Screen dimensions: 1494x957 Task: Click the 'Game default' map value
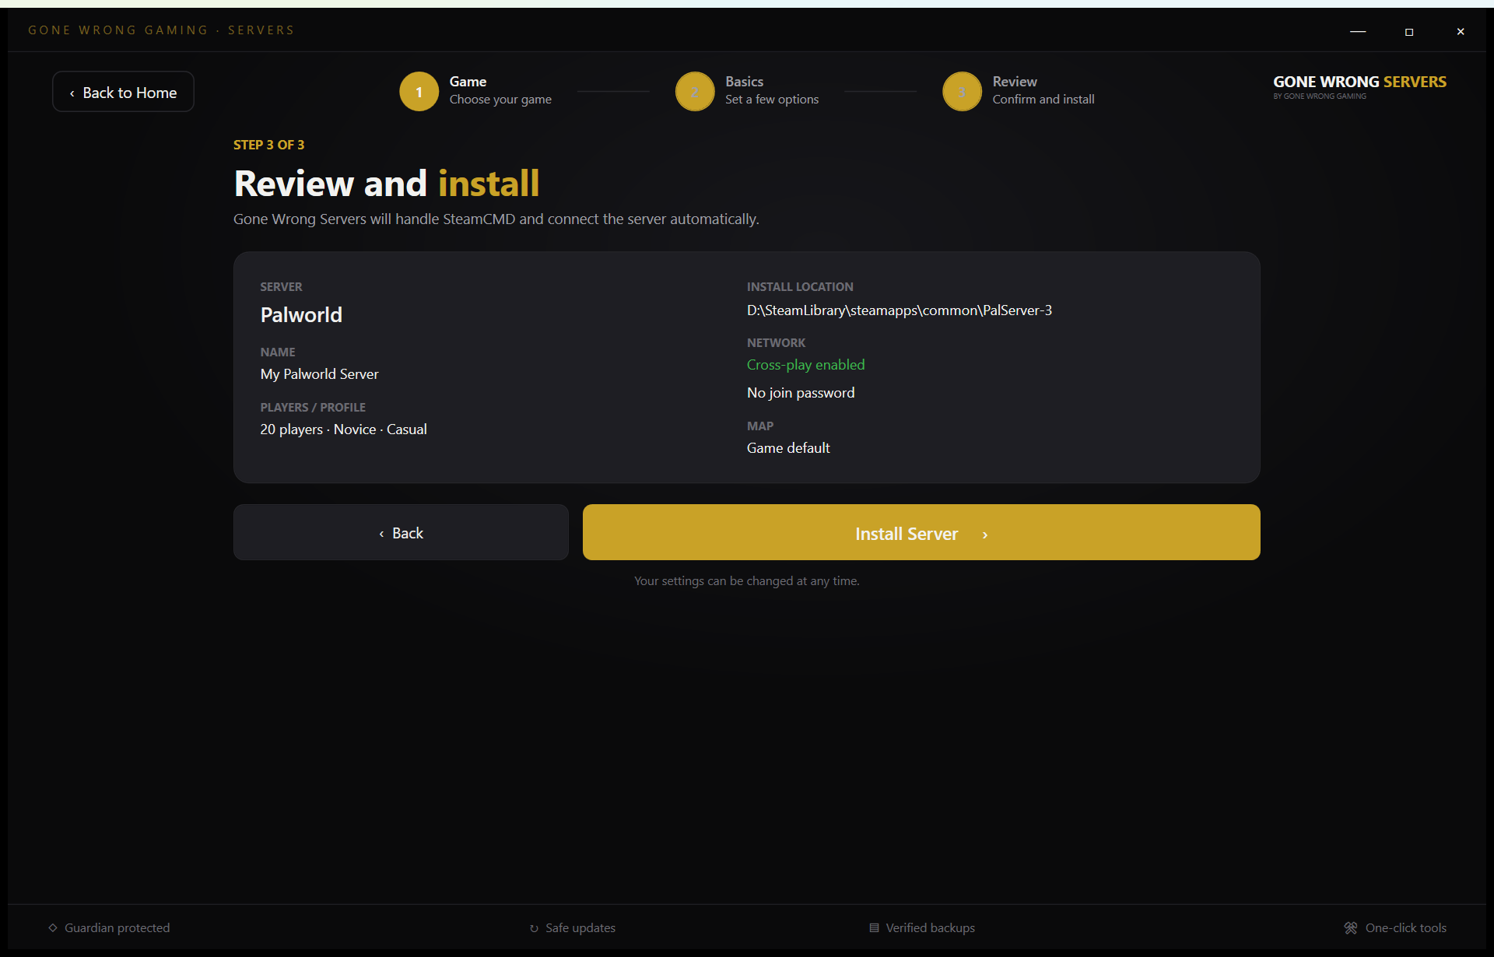[x=788, y=447]
